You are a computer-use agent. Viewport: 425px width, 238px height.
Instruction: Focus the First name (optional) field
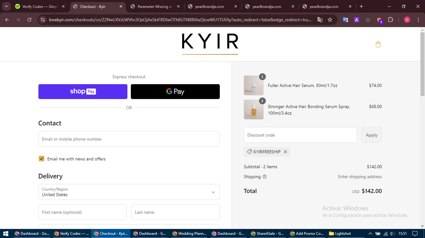[82, 212]
